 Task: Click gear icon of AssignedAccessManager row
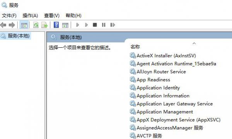(x=133, y=127)
